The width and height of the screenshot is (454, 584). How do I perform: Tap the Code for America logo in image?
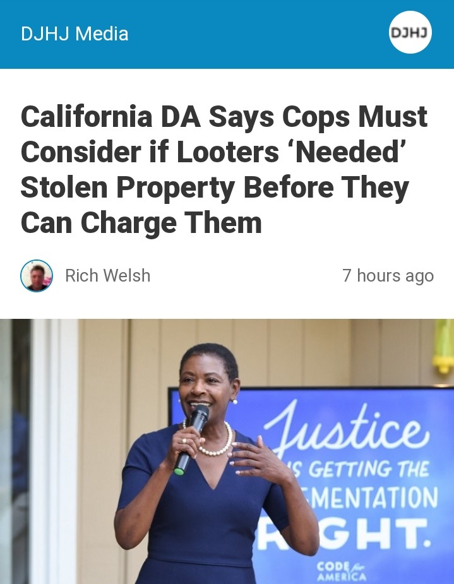coord(341,571)
